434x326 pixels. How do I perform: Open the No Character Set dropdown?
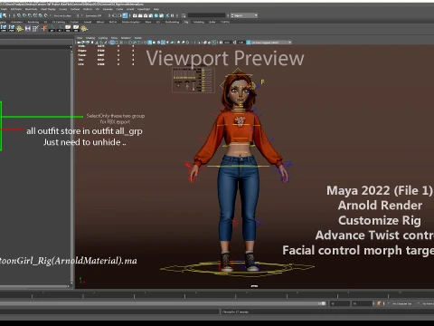(401, 303)
